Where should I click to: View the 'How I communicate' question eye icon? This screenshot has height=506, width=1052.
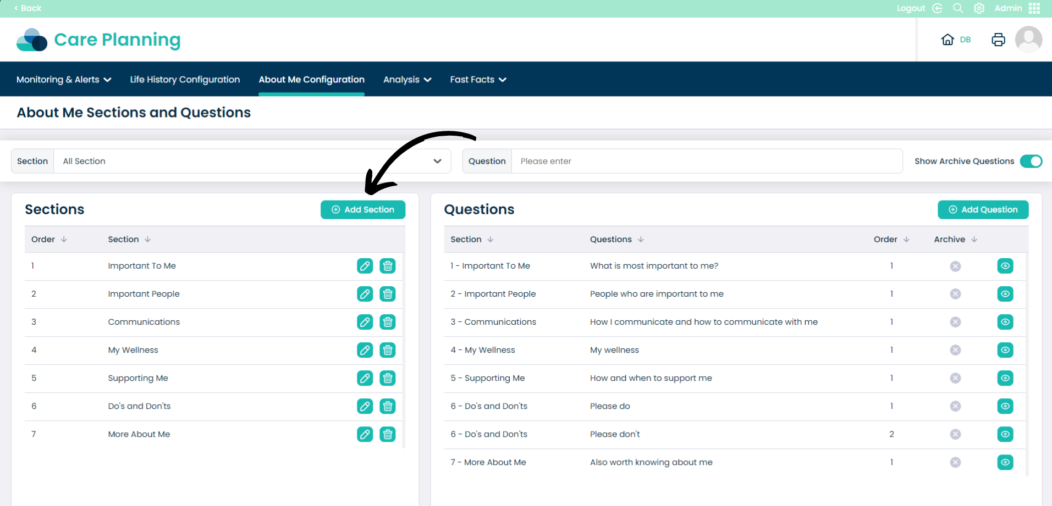pos(1005,322)
